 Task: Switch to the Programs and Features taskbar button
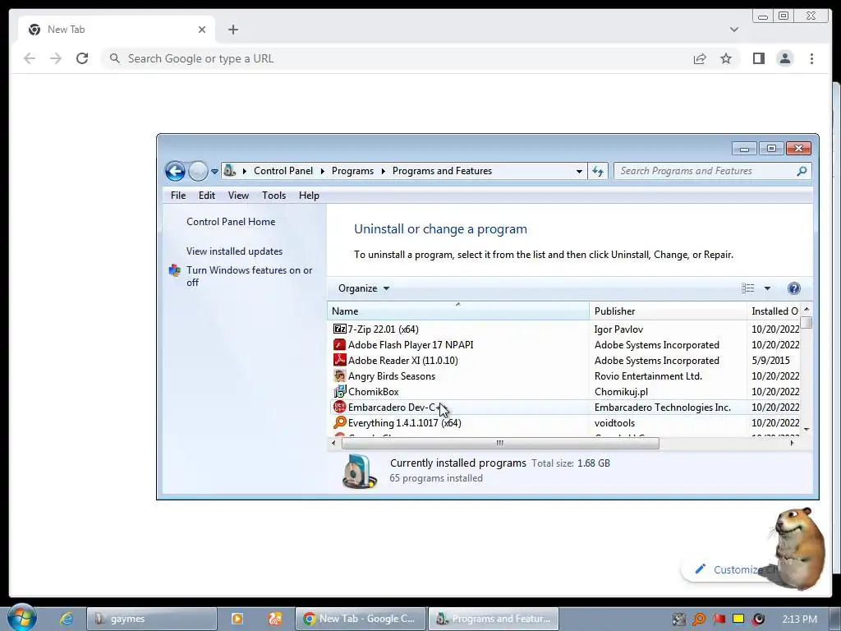tap(494, 619)
